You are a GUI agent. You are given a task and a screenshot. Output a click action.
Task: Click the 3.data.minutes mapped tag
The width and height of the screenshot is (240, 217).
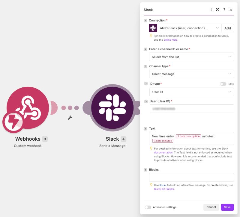(x=163, y=141)
